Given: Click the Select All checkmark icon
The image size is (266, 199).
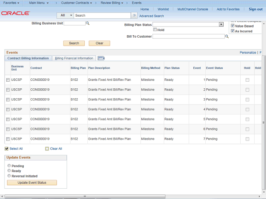Looking at the screenshot, I should [x=7, y=148].
